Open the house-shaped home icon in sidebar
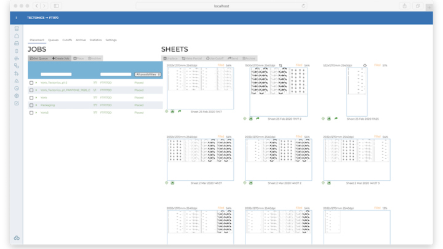443x249 pixels. (x=17, y=36)
